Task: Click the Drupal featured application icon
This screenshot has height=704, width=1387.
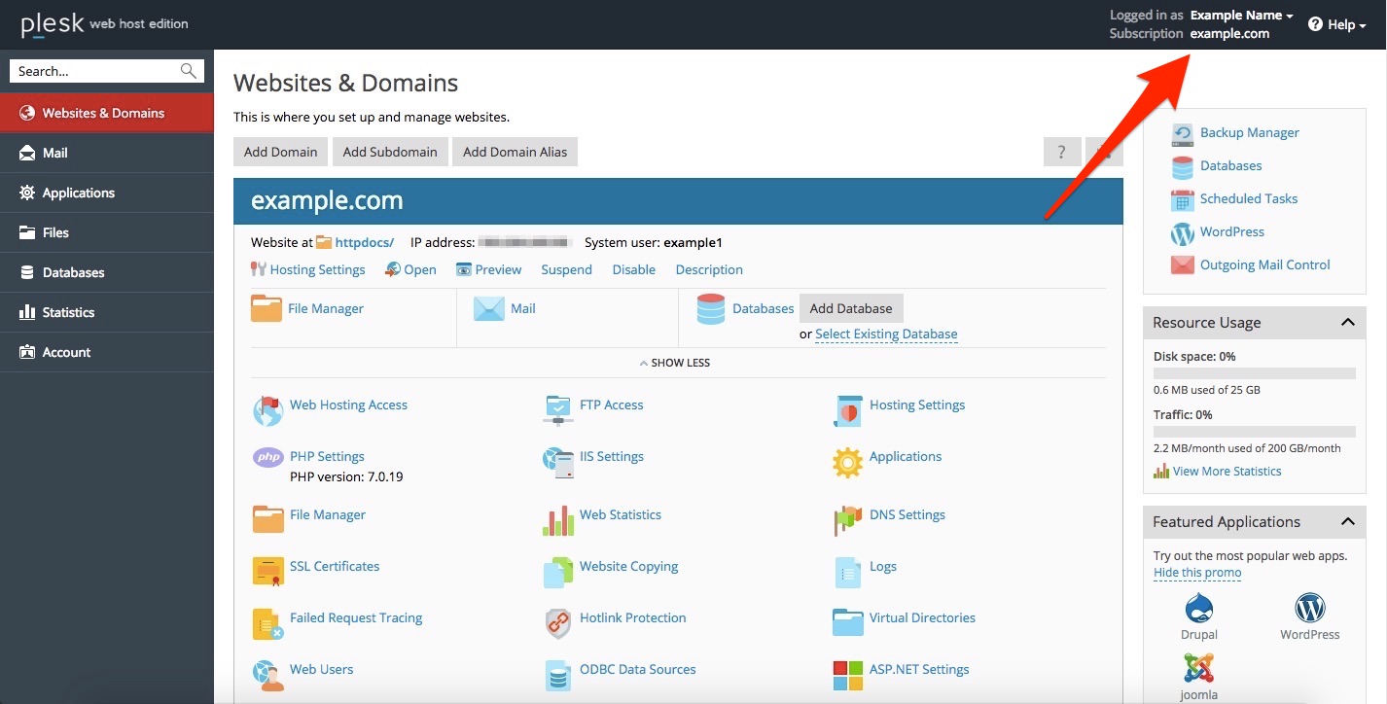Action: pyautogui.click(x=1199, y=609)
